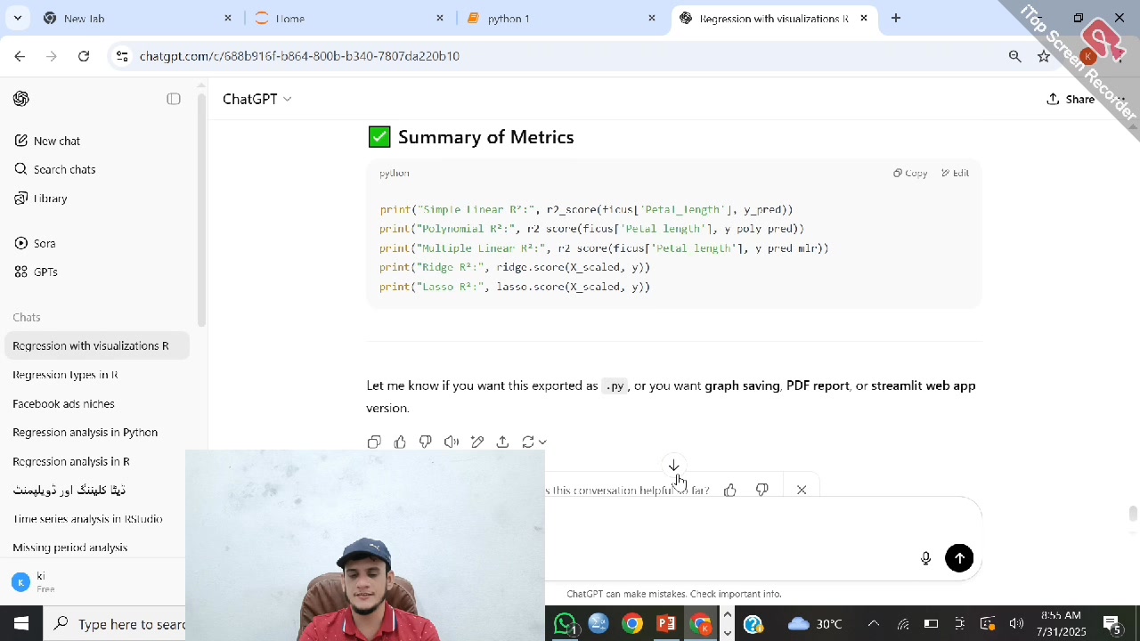Image resolution: width=1140 pixels, height=641 pixels.
Task: Open Sora from the sidebar
Action: click(35, 243)
